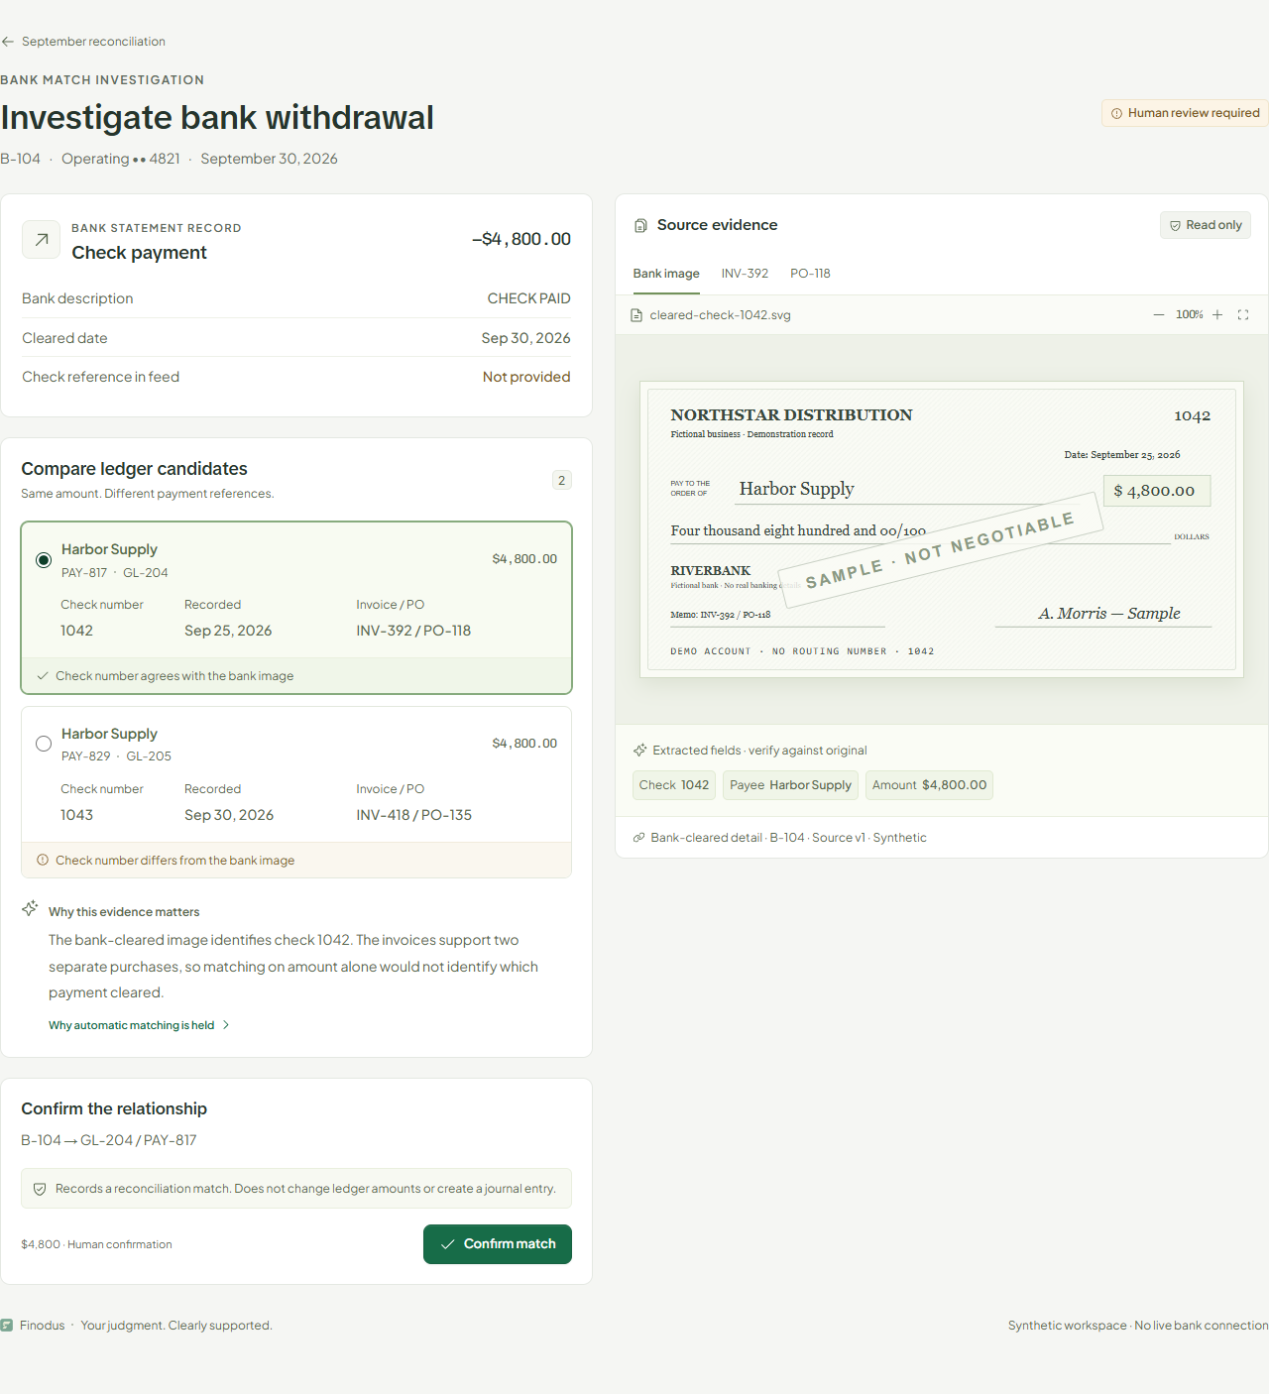This screenshot has width=1269, height=1394.
Task: Click the cleared-check-1042.svg filename
Action: pos(720,315)
